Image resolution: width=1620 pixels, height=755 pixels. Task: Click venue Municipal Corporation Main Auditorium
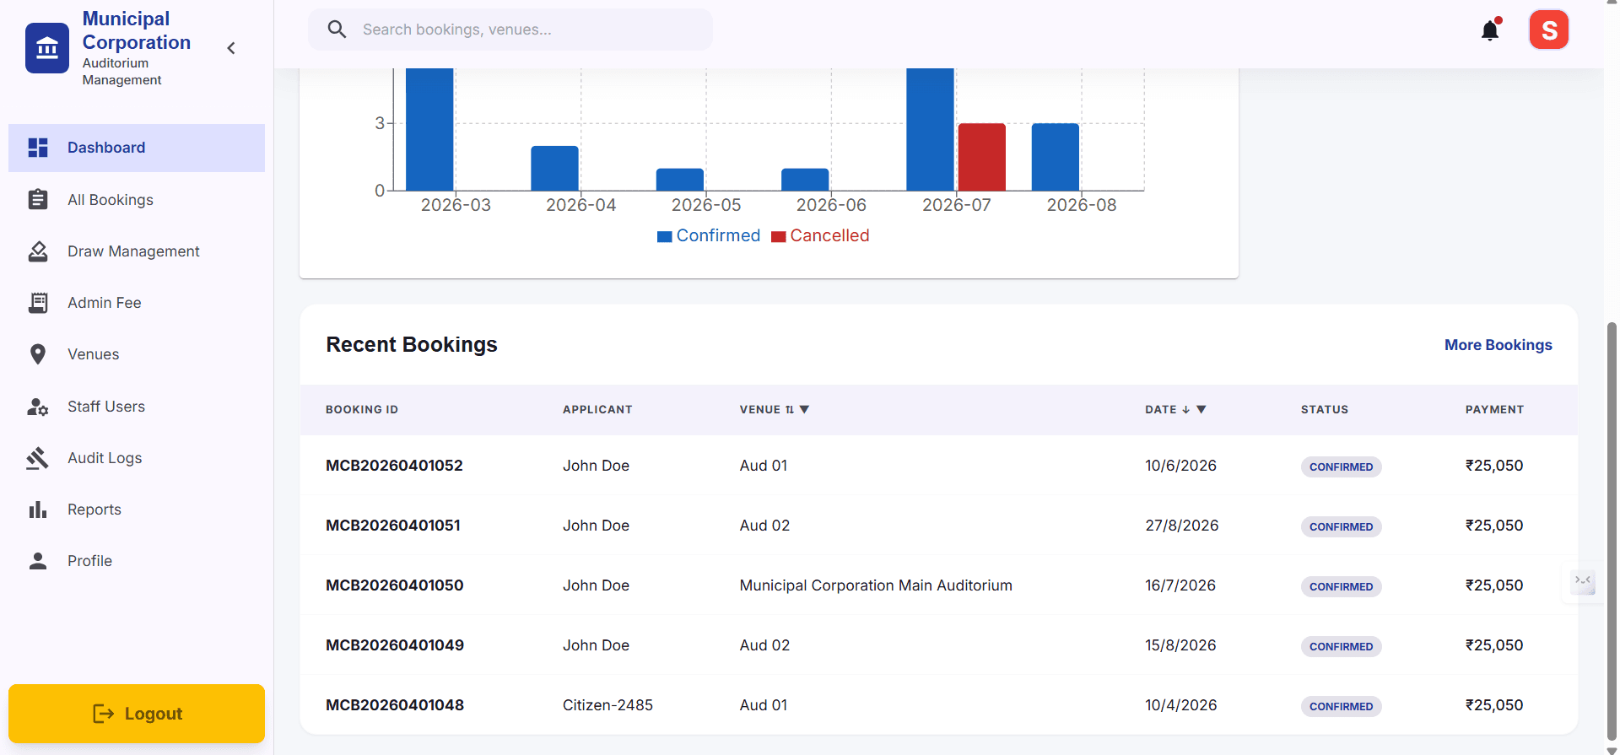tap(876, 585)
